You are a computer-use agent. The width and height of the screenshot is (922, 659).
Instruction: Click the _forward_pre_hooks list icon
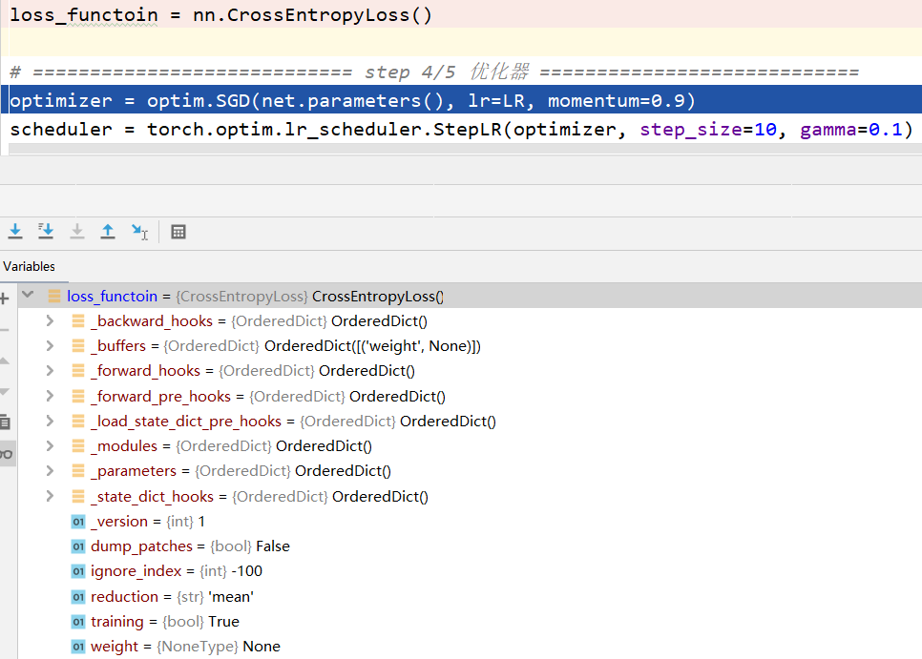tap(78, 396)
